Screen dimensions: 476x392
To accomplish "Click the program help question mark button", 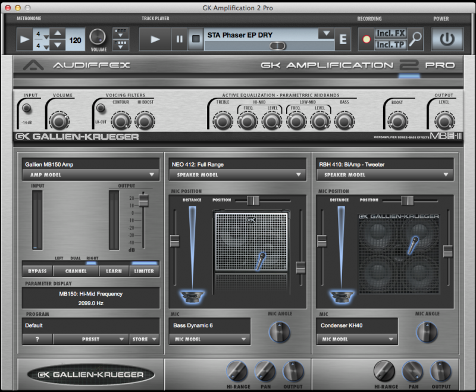I will [x=37, y=339].
